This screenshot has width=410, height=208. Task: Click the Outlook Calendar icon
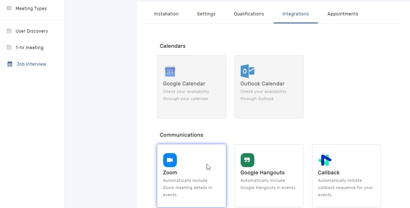(x=248, y=71)
